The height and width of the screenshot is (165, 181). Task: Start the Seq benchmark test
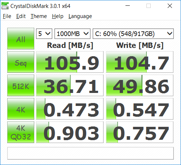(21, 62)
